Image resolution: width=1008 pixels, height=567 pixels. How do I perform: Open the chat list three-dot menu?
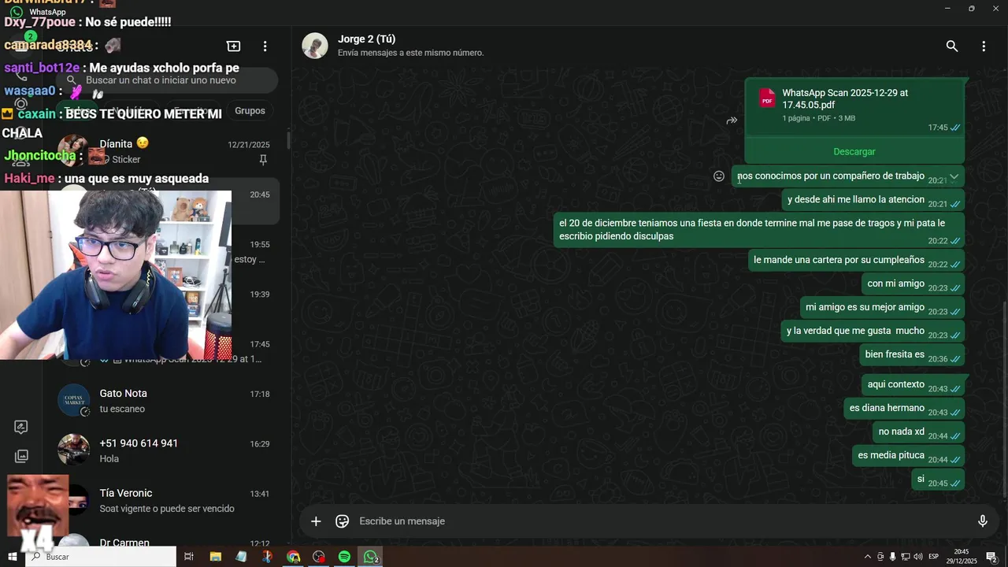(265, 46)
